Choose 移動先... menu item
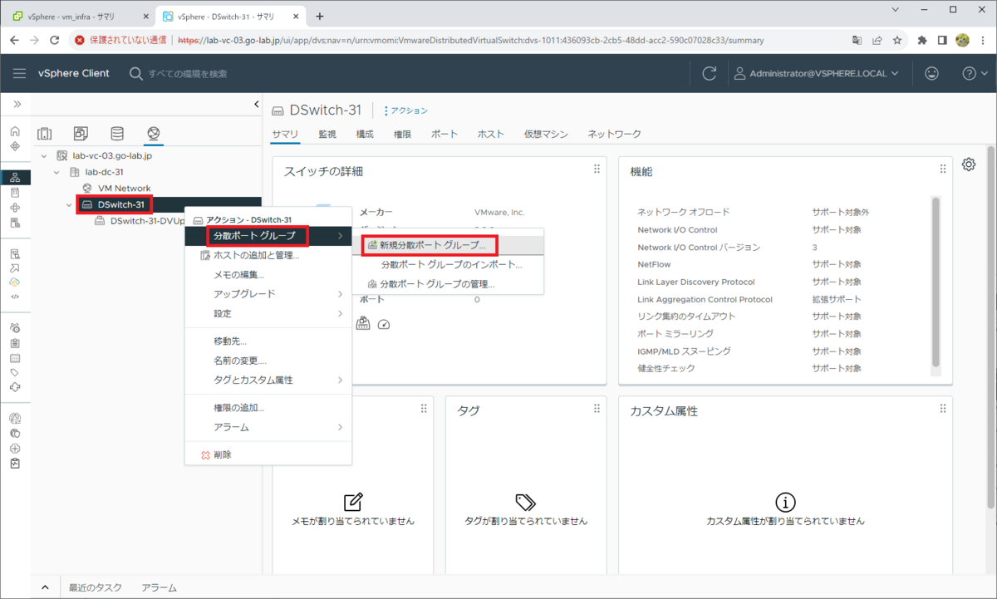Screen dimensions: 997x599 [268, 341]
